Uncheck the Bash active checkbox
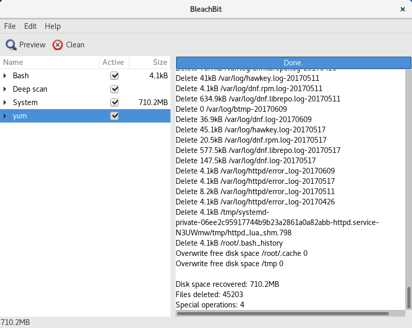This screenshot has width=412, height=328. (x=114, y=76)
